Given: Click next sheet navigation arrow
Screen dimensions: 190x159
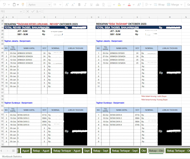Looking at the screenshot, I should 7,151.
